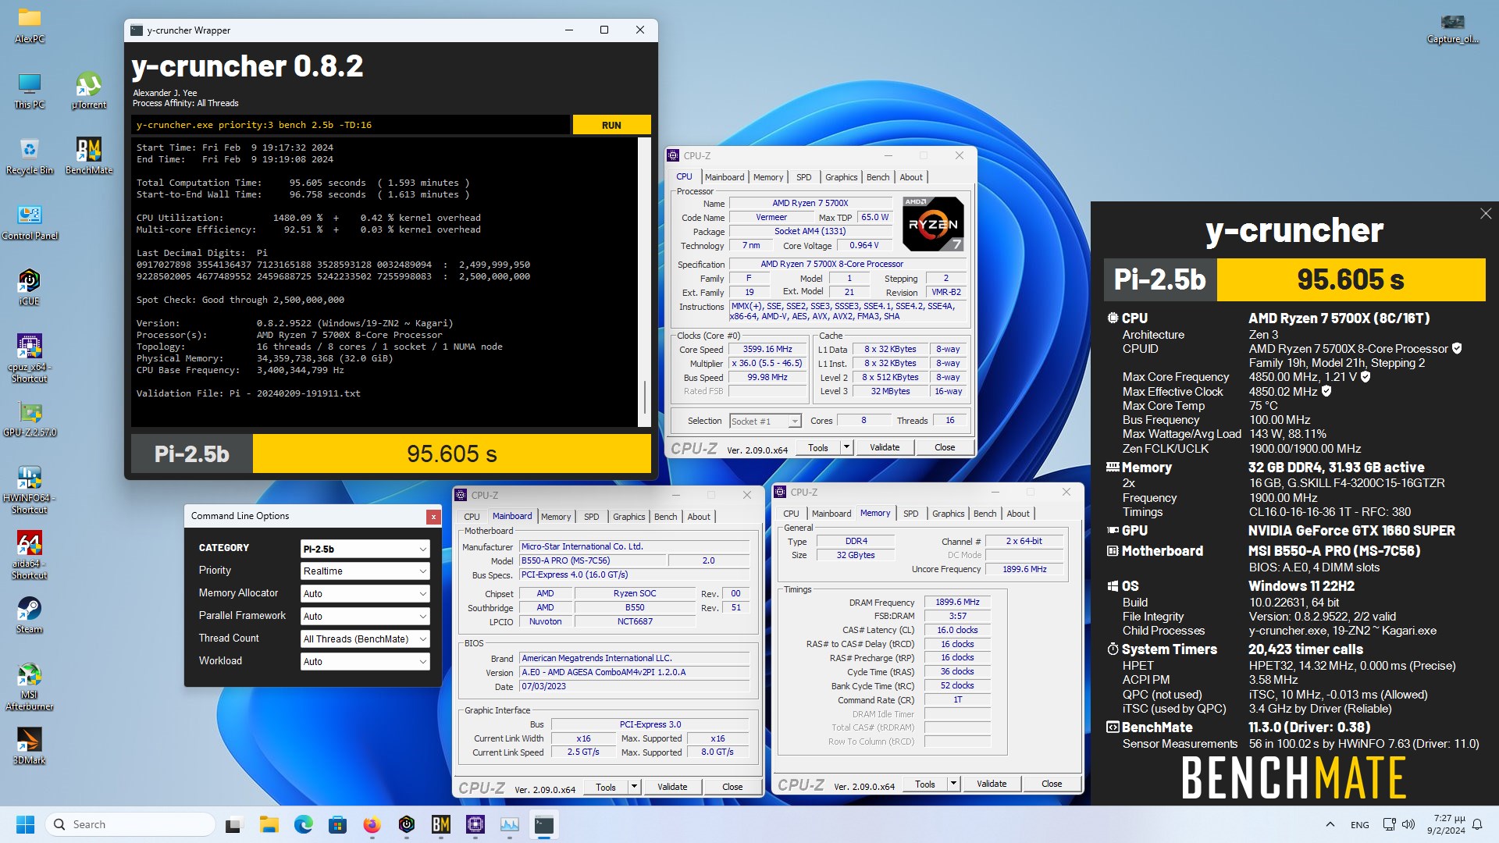1499x843 pixels.
Task: Launch BenchMate desktop shortcut
Action: pos(89,156)
